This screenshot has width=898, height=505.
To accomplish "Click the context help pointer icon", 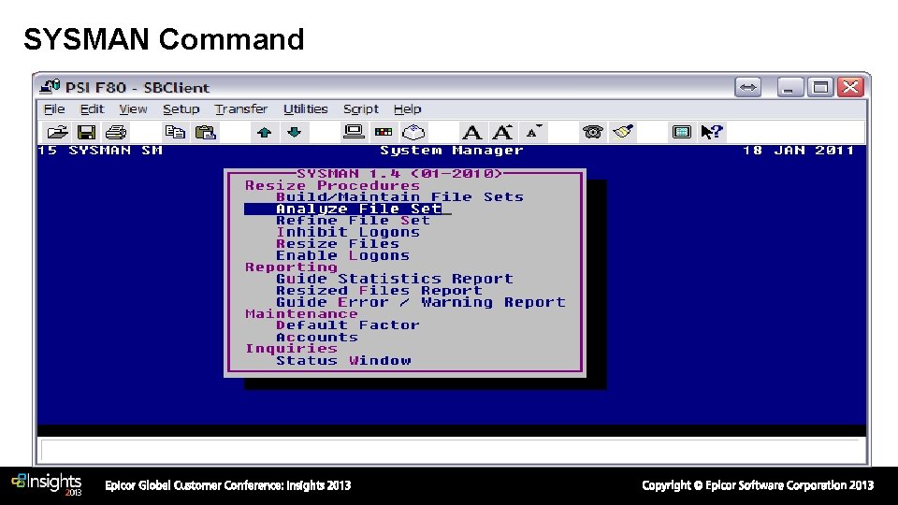I will click(712, 132).
